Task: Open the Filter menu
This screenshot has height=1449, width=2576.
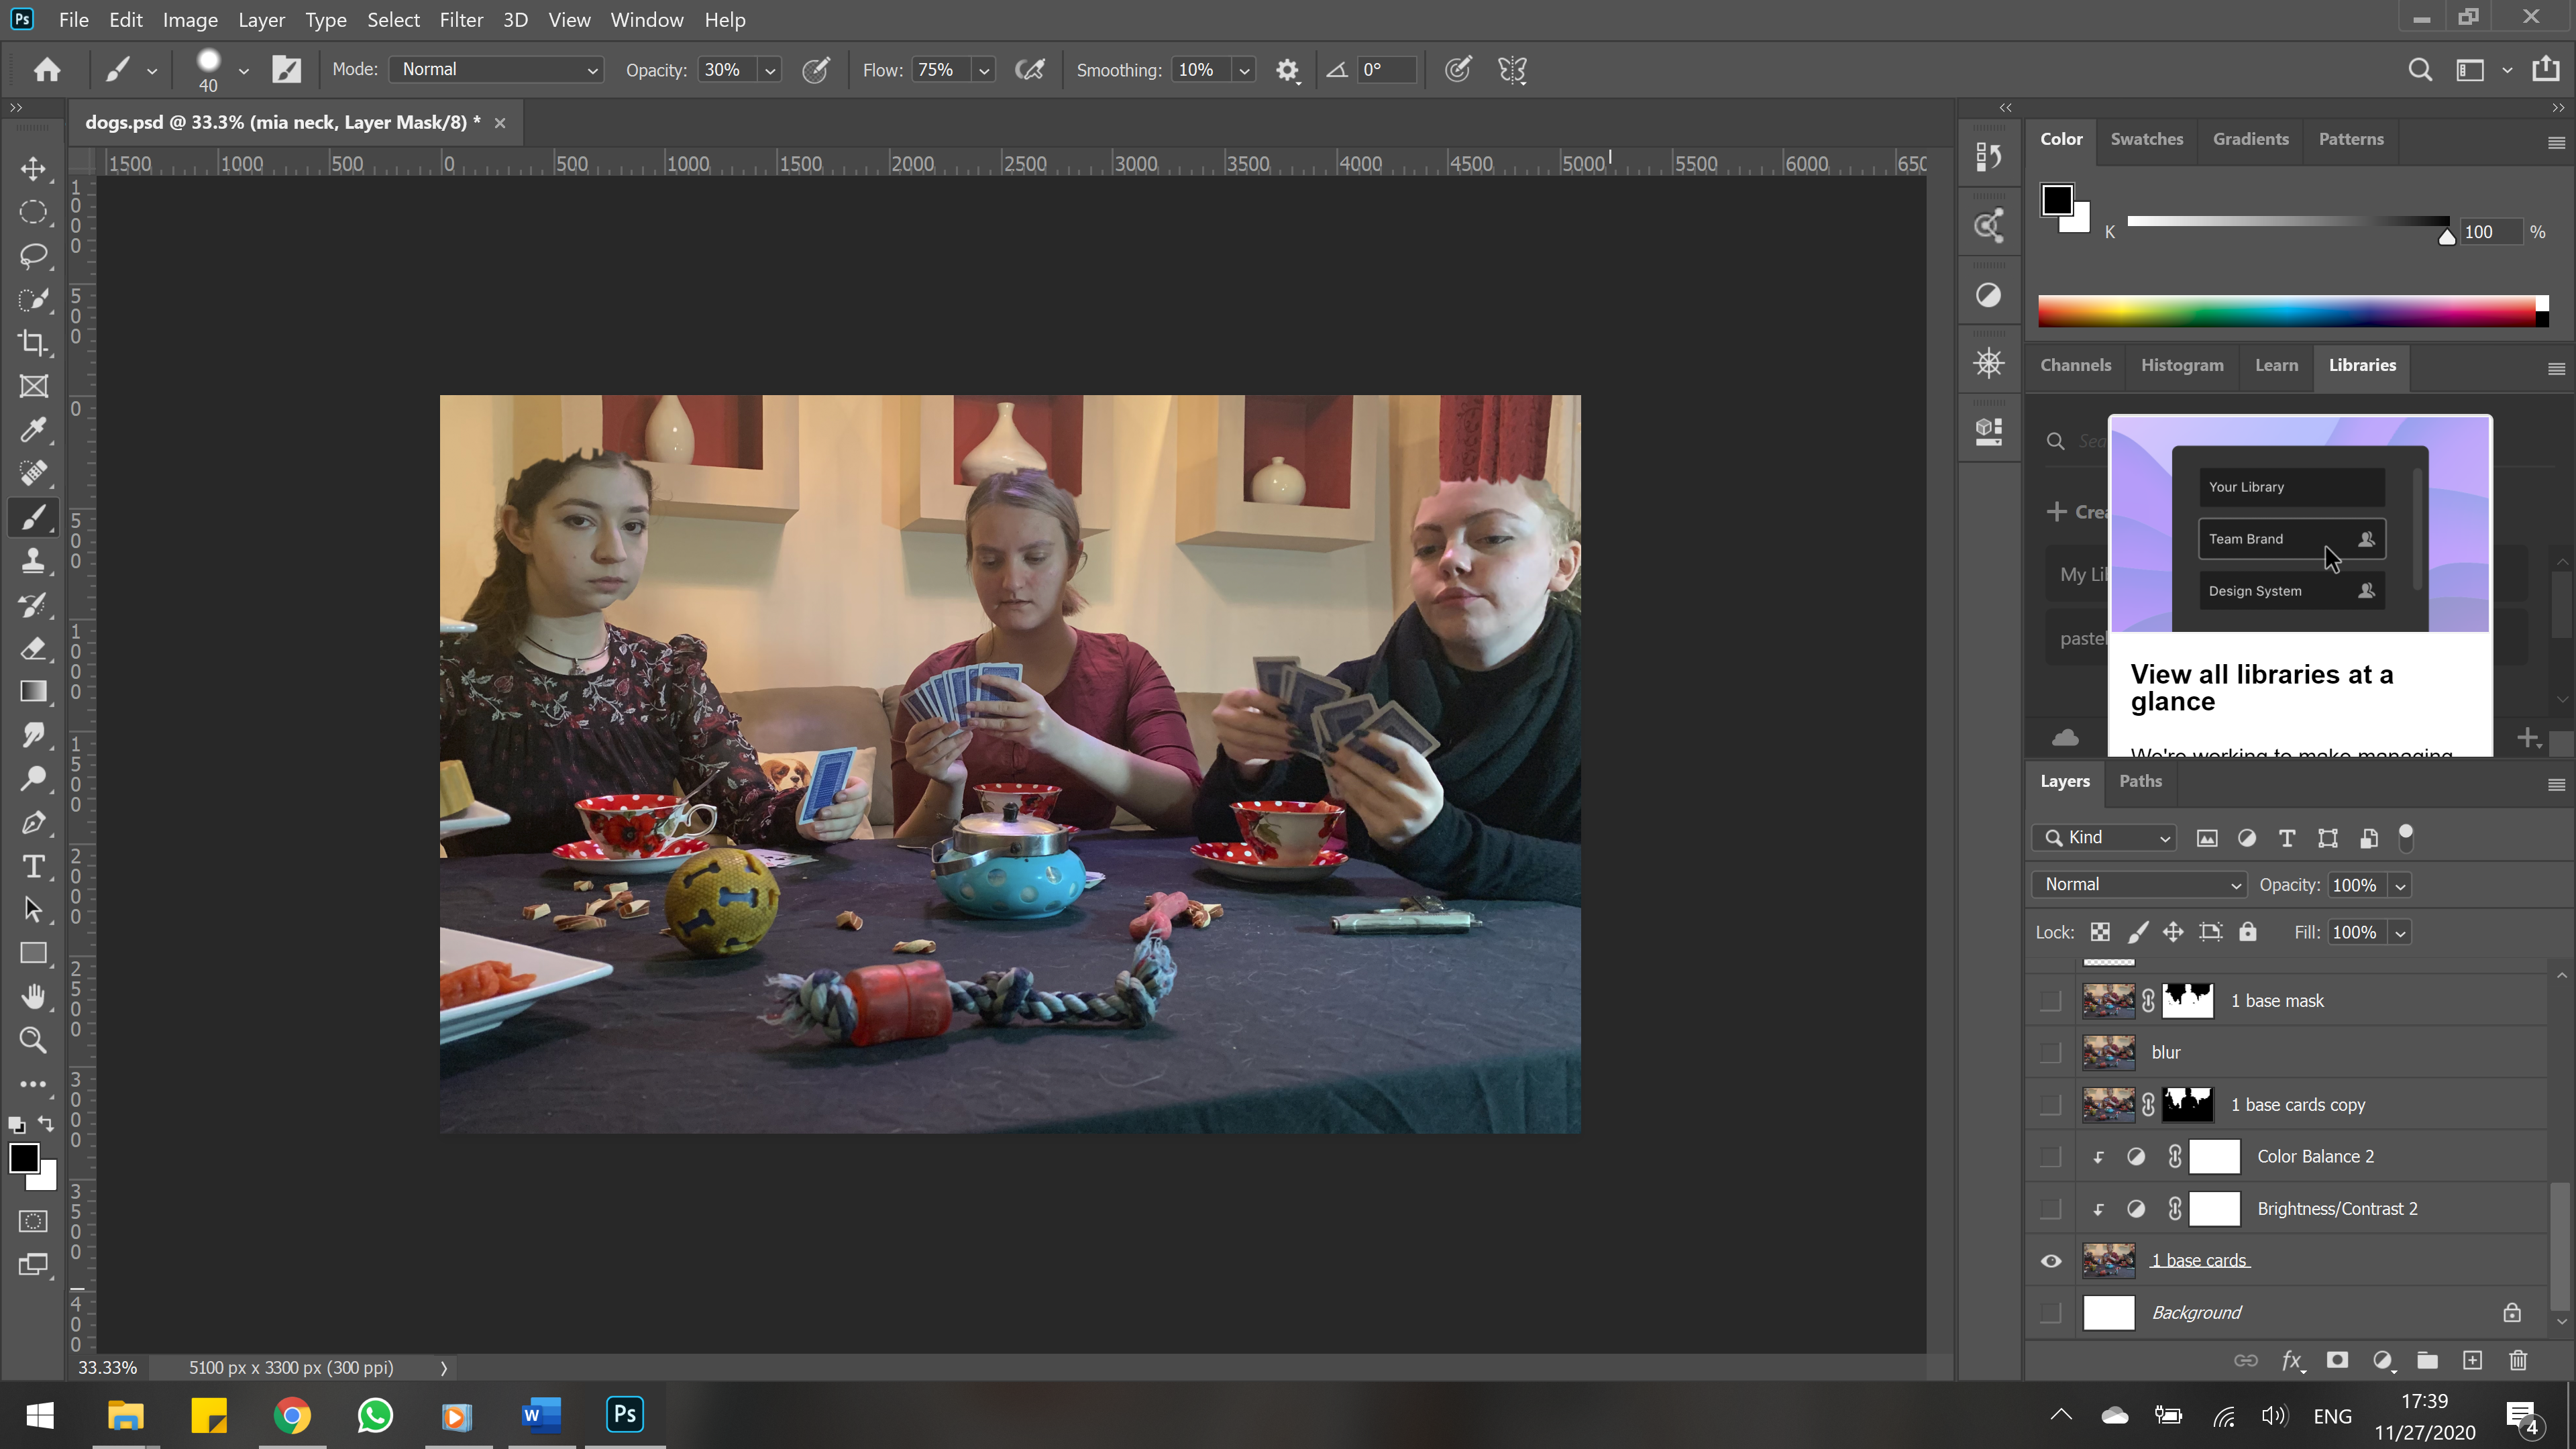Action: click(461, 20)
